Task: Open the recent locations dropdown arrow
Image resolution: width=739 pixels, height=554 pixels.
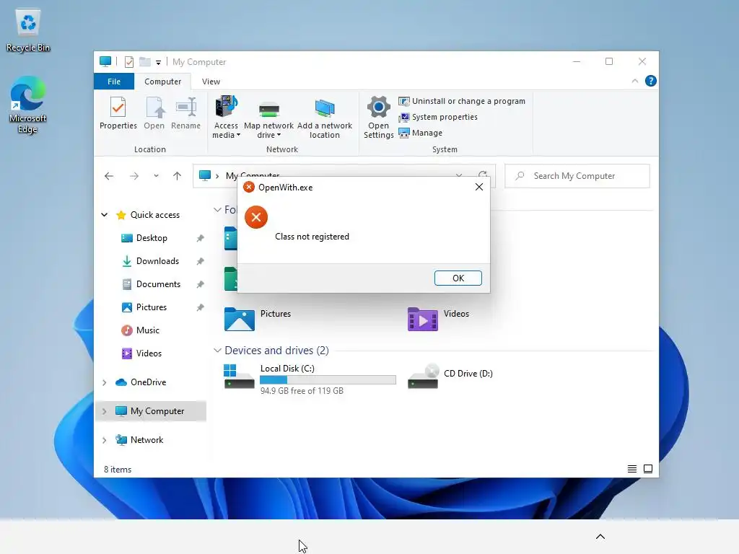Action: [x=156, y=176]
